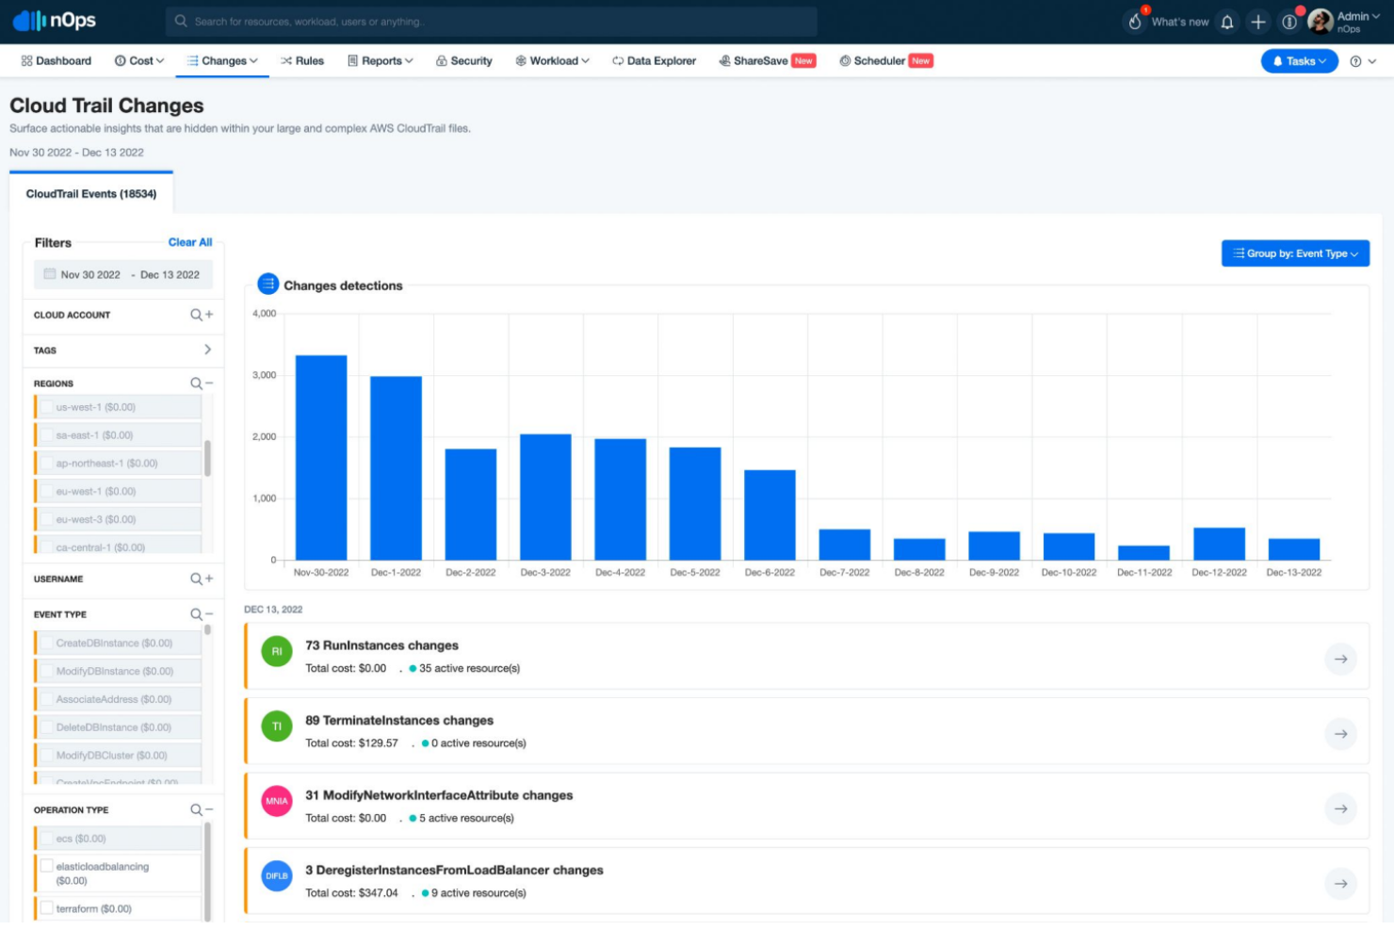
Task: Click the top search input field
Action: 492,21
